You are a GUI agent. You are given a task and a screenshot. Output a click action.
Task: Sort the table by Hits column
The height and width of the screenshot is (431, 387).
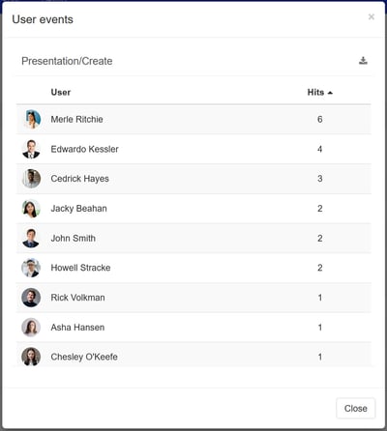[315, 93]
